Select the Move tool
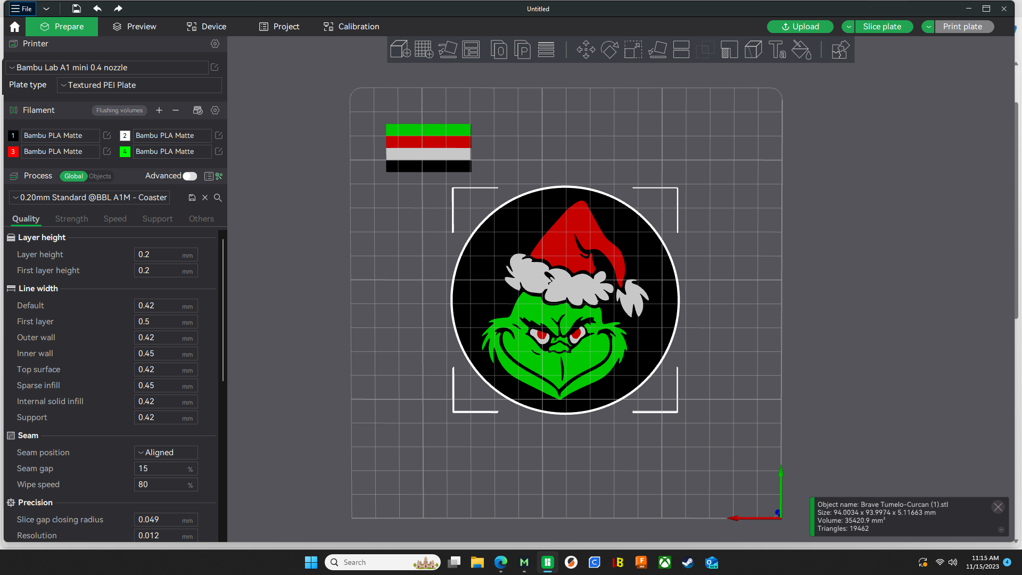This screenshot has width=1022, height=575. click(x=586, y=50)
